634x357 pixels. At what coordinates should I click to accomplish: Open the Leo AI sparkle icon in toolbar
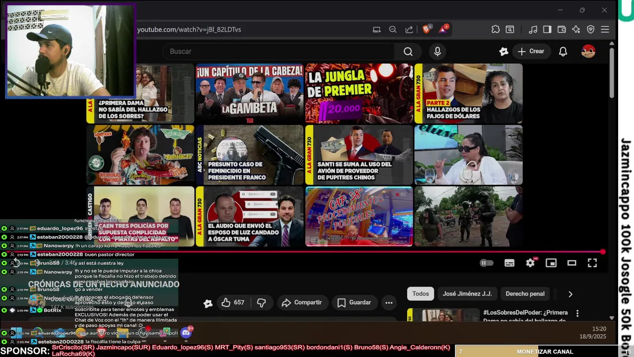tap(576, 29)
